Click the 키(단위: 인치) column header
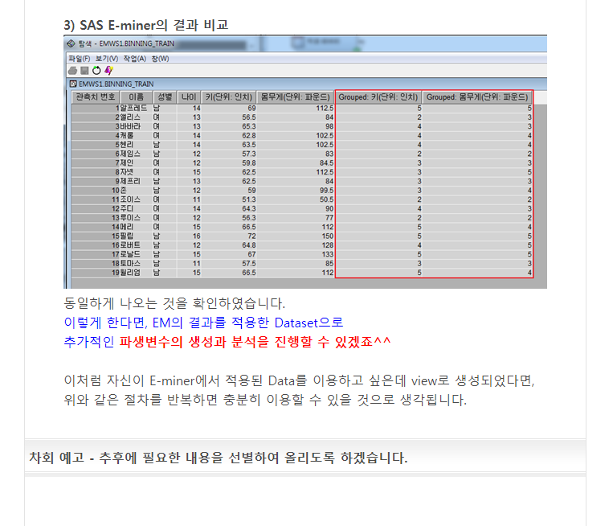Viewport: 613px width, 526px height. coord(229,97)
